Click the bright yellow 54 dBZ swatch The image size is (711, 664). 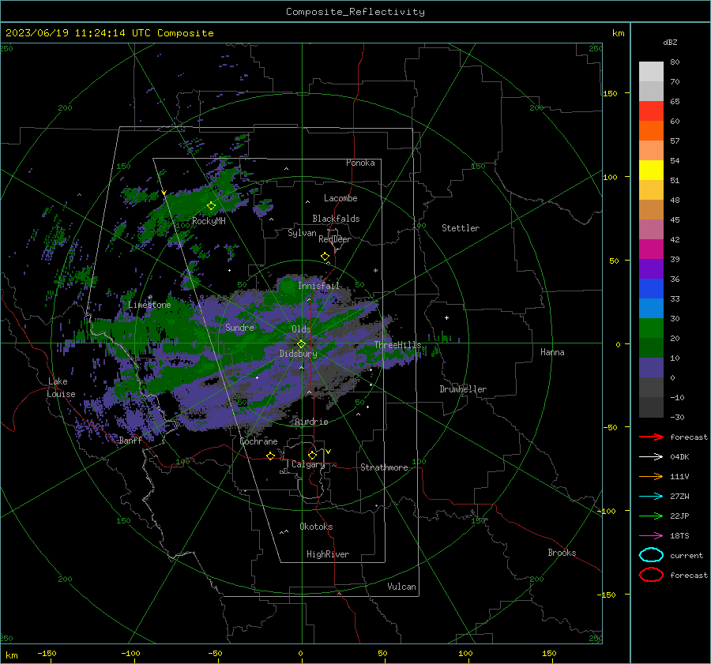tap(651, 170)
